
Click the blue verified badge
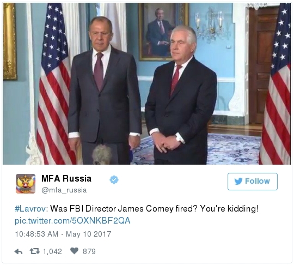[114, 180]
